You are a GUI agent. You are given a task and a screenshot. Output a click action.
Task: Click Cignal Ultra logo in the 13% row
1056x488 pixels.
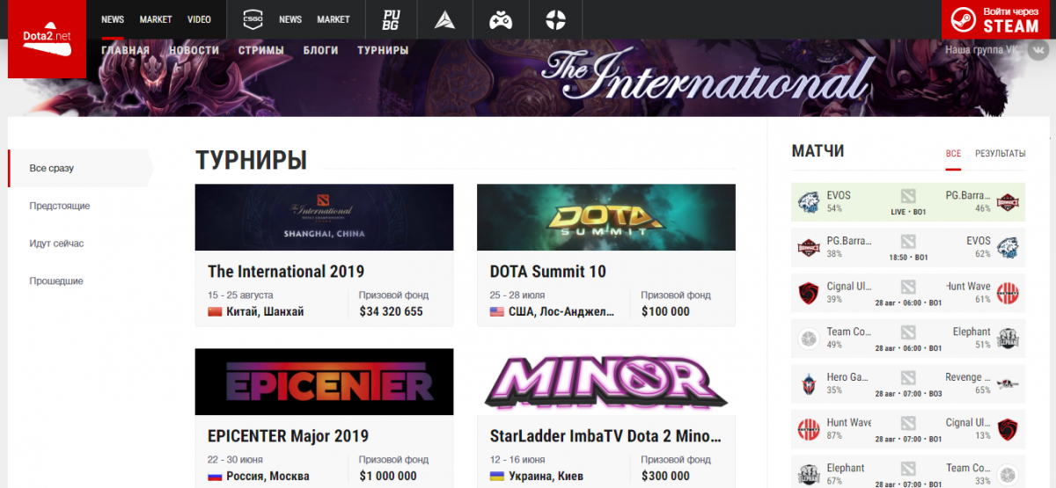(x=1007, y=430)
